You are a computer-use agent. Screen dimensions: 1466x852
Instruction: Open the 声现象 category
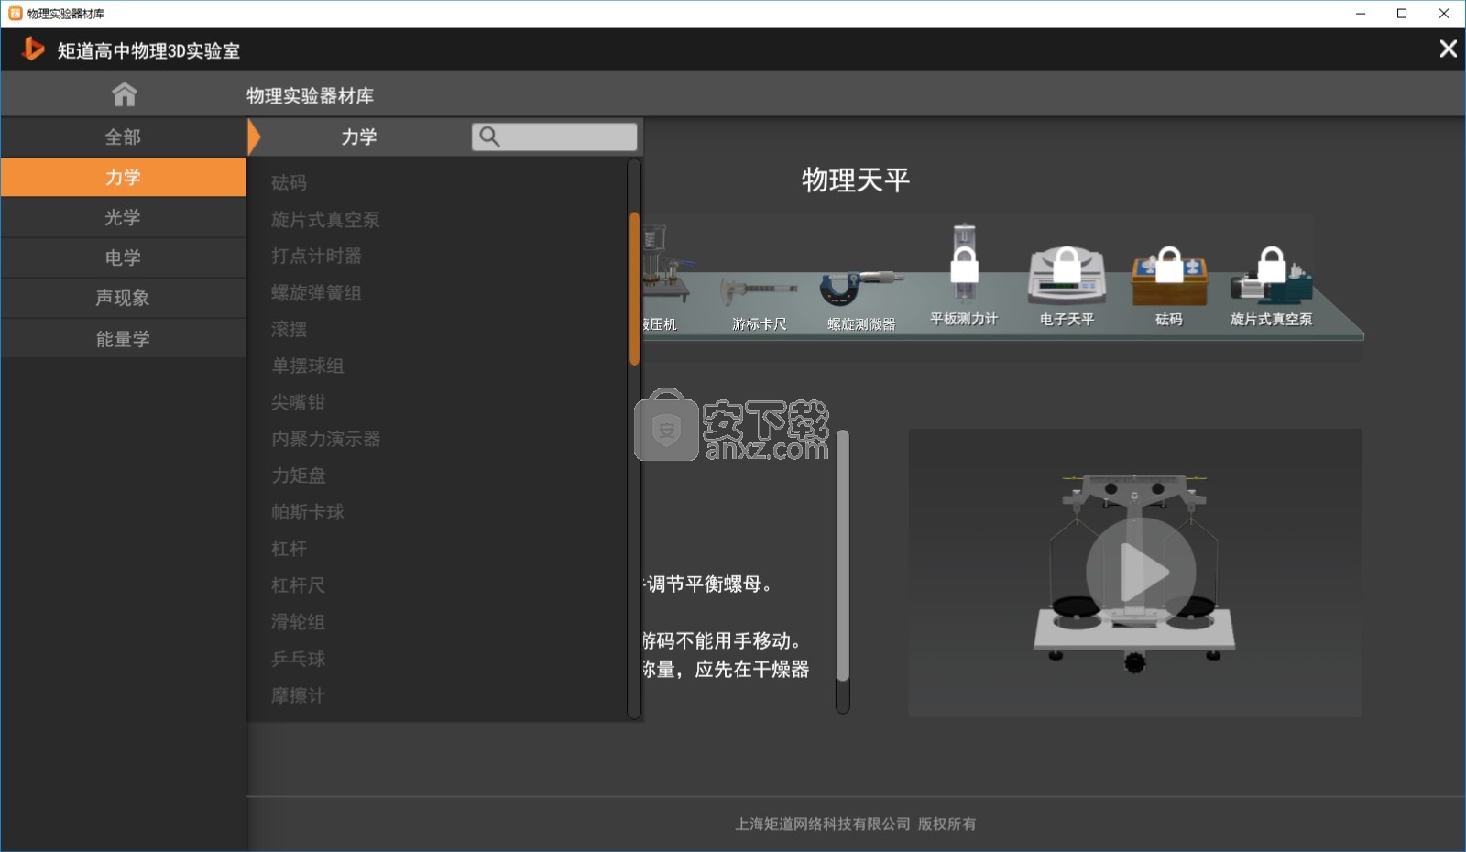pos(124,298)
